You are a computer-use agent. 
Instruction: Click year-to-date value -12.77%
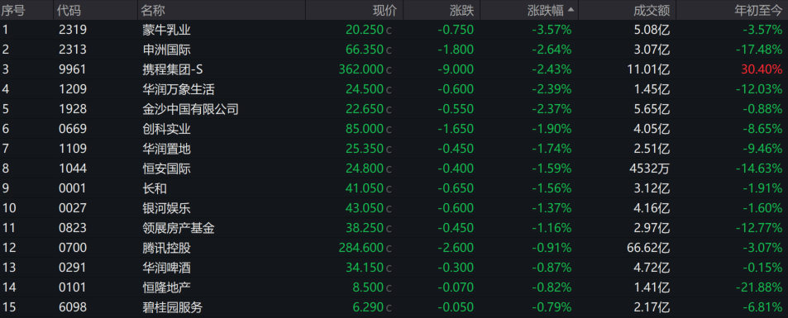point(759,228)
